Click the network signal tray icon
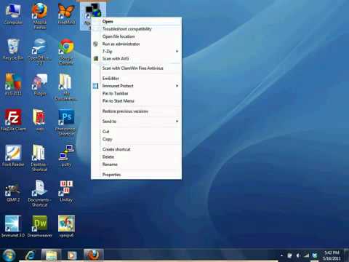Image resolution: width=349 pixels, height=262 pixels. pyautogui.click(x=306, y=255)
